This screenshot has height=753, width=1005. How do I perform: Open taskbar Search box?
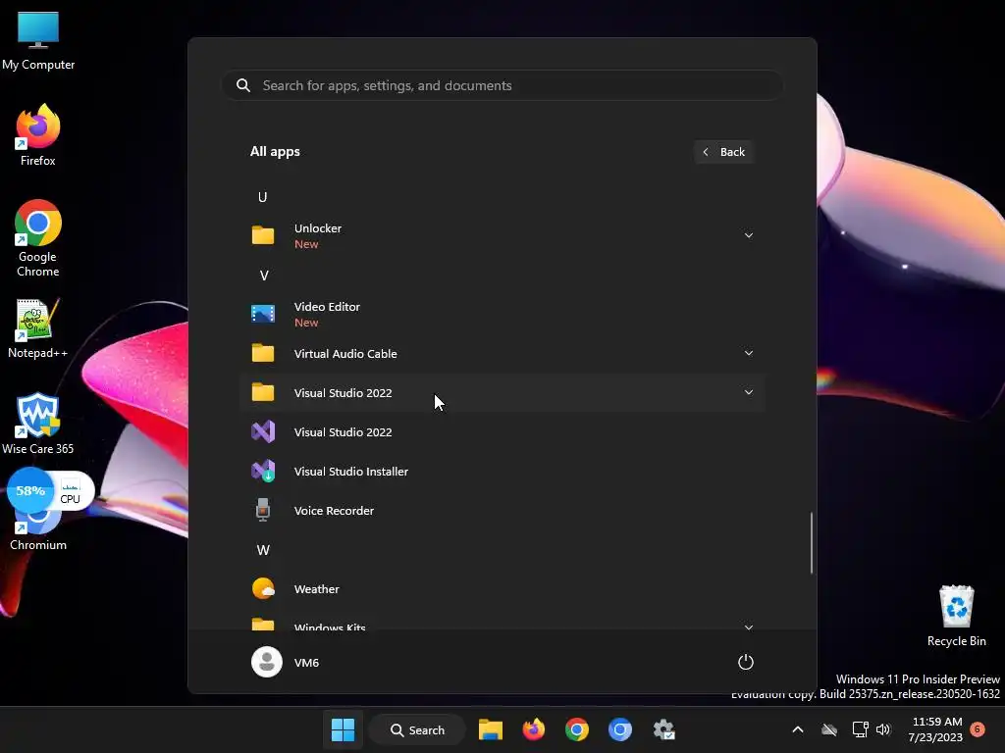tap(417, 729)
